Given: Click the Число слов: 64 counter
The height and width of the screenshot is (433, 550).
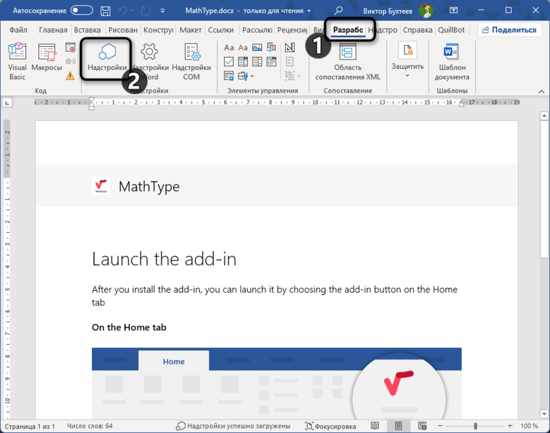Looking at the screenshot, I should (90, 426).
